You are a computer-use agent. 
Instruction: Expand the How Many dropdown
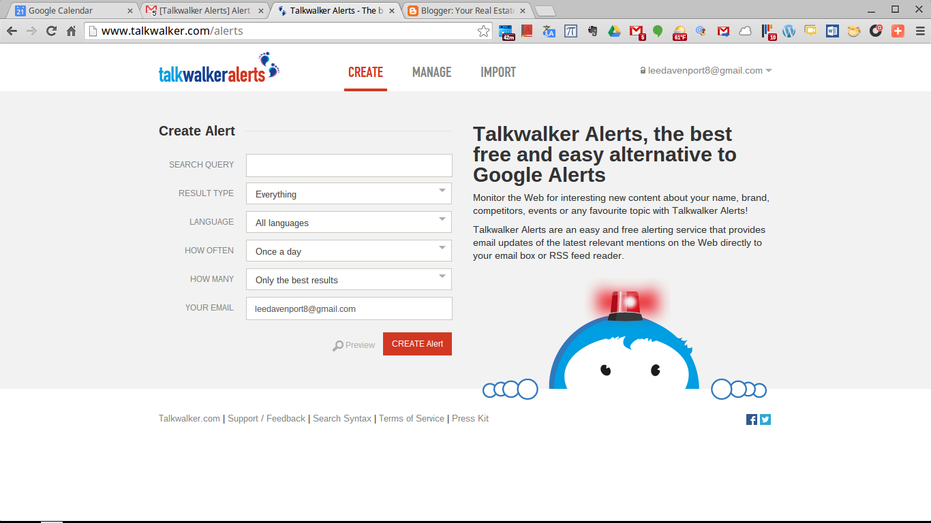coord(349,279)
